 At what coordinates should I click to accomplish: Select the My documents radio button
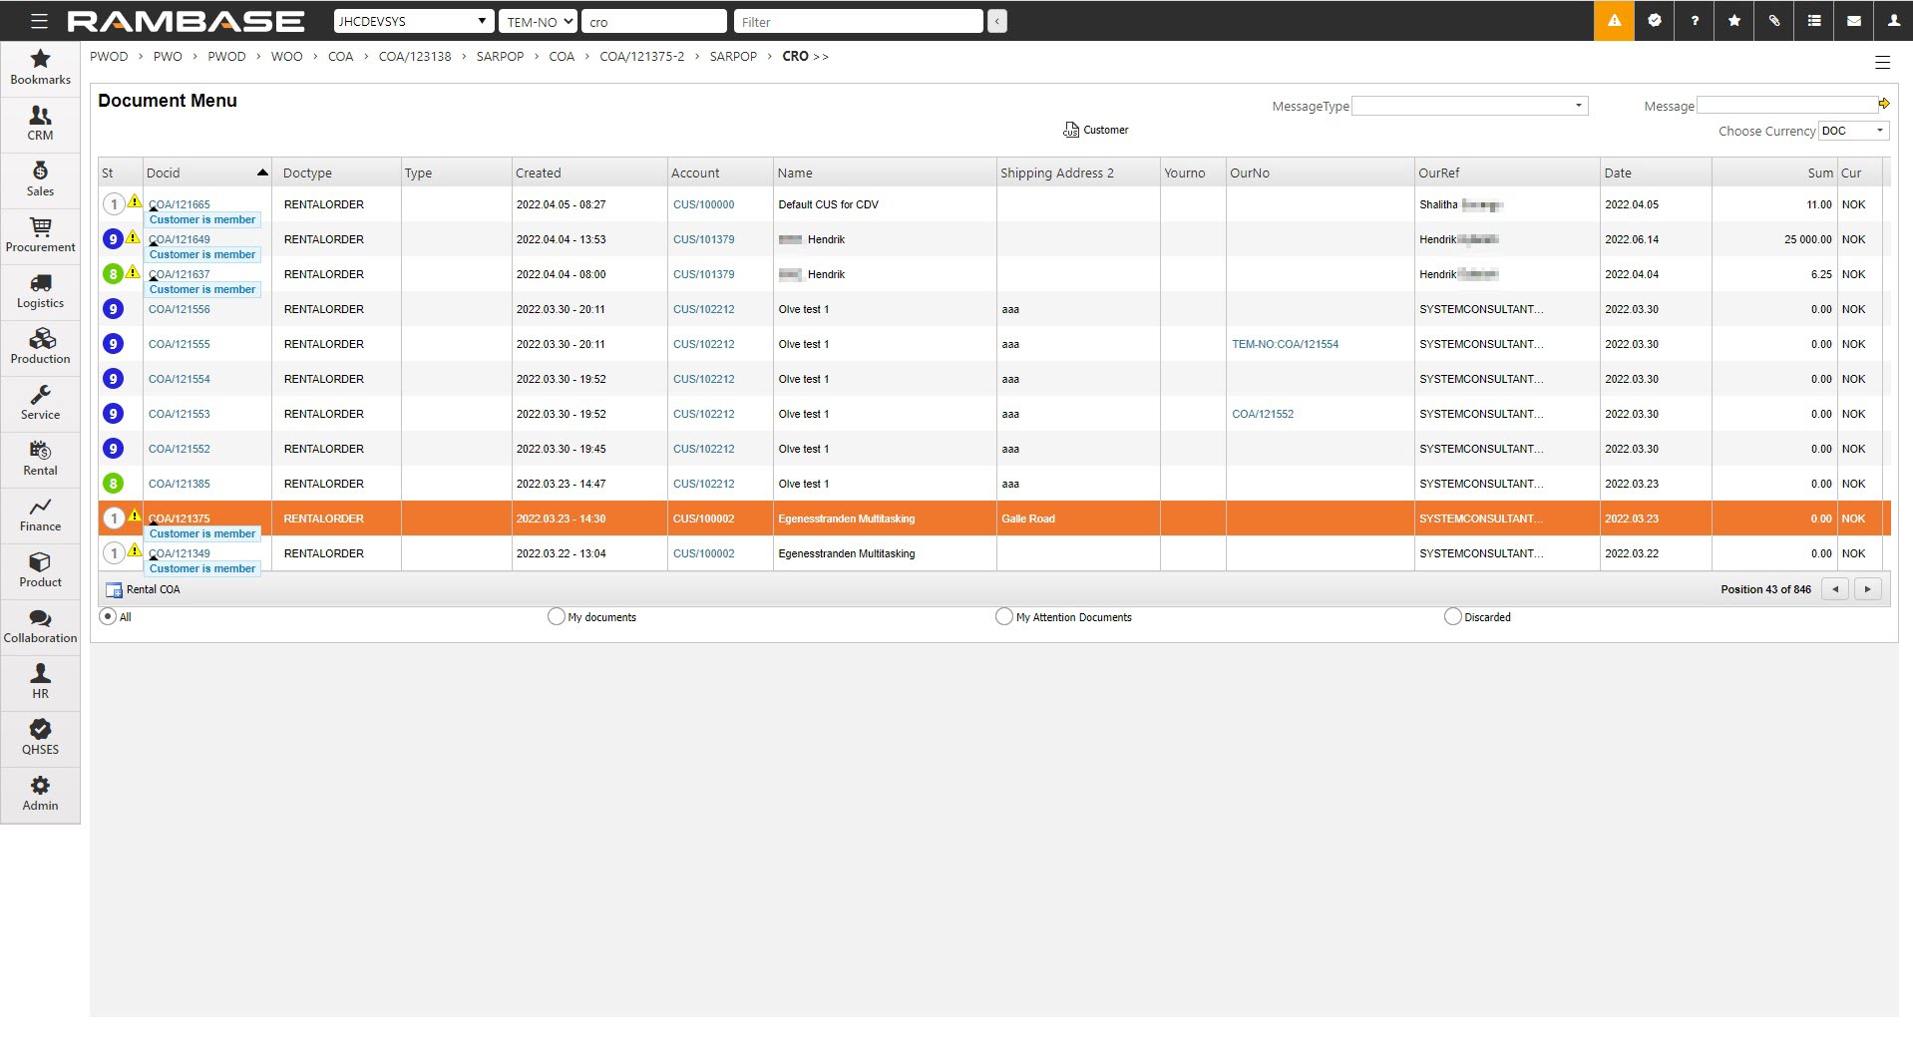[x=557, y=617]
